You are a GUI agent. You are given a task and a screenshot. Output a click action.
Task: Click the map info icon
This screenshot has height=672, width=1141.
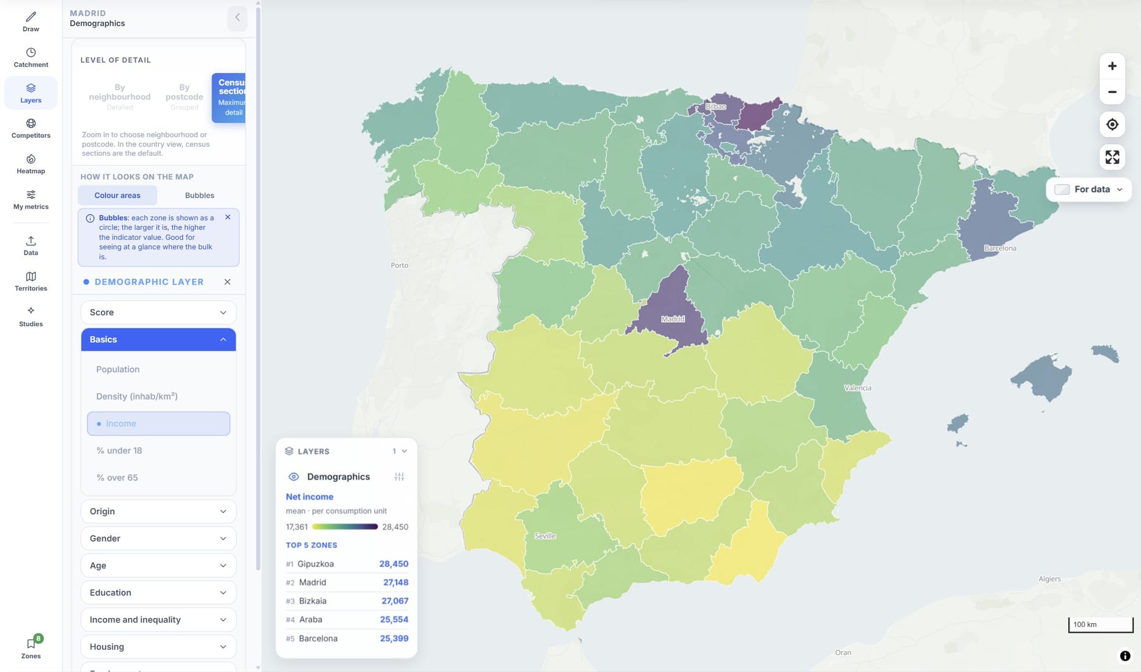(x=1125, y=656)
